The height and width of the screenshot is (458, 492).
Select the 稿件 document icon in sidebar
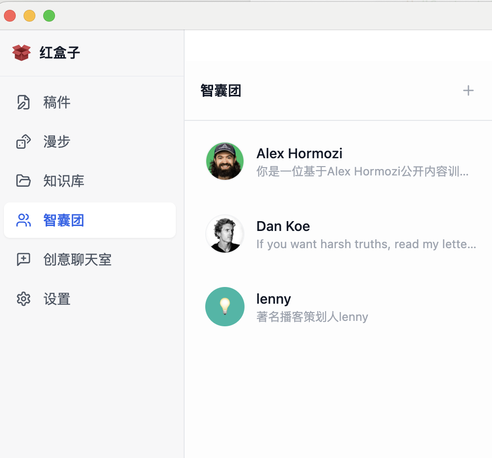24,102
